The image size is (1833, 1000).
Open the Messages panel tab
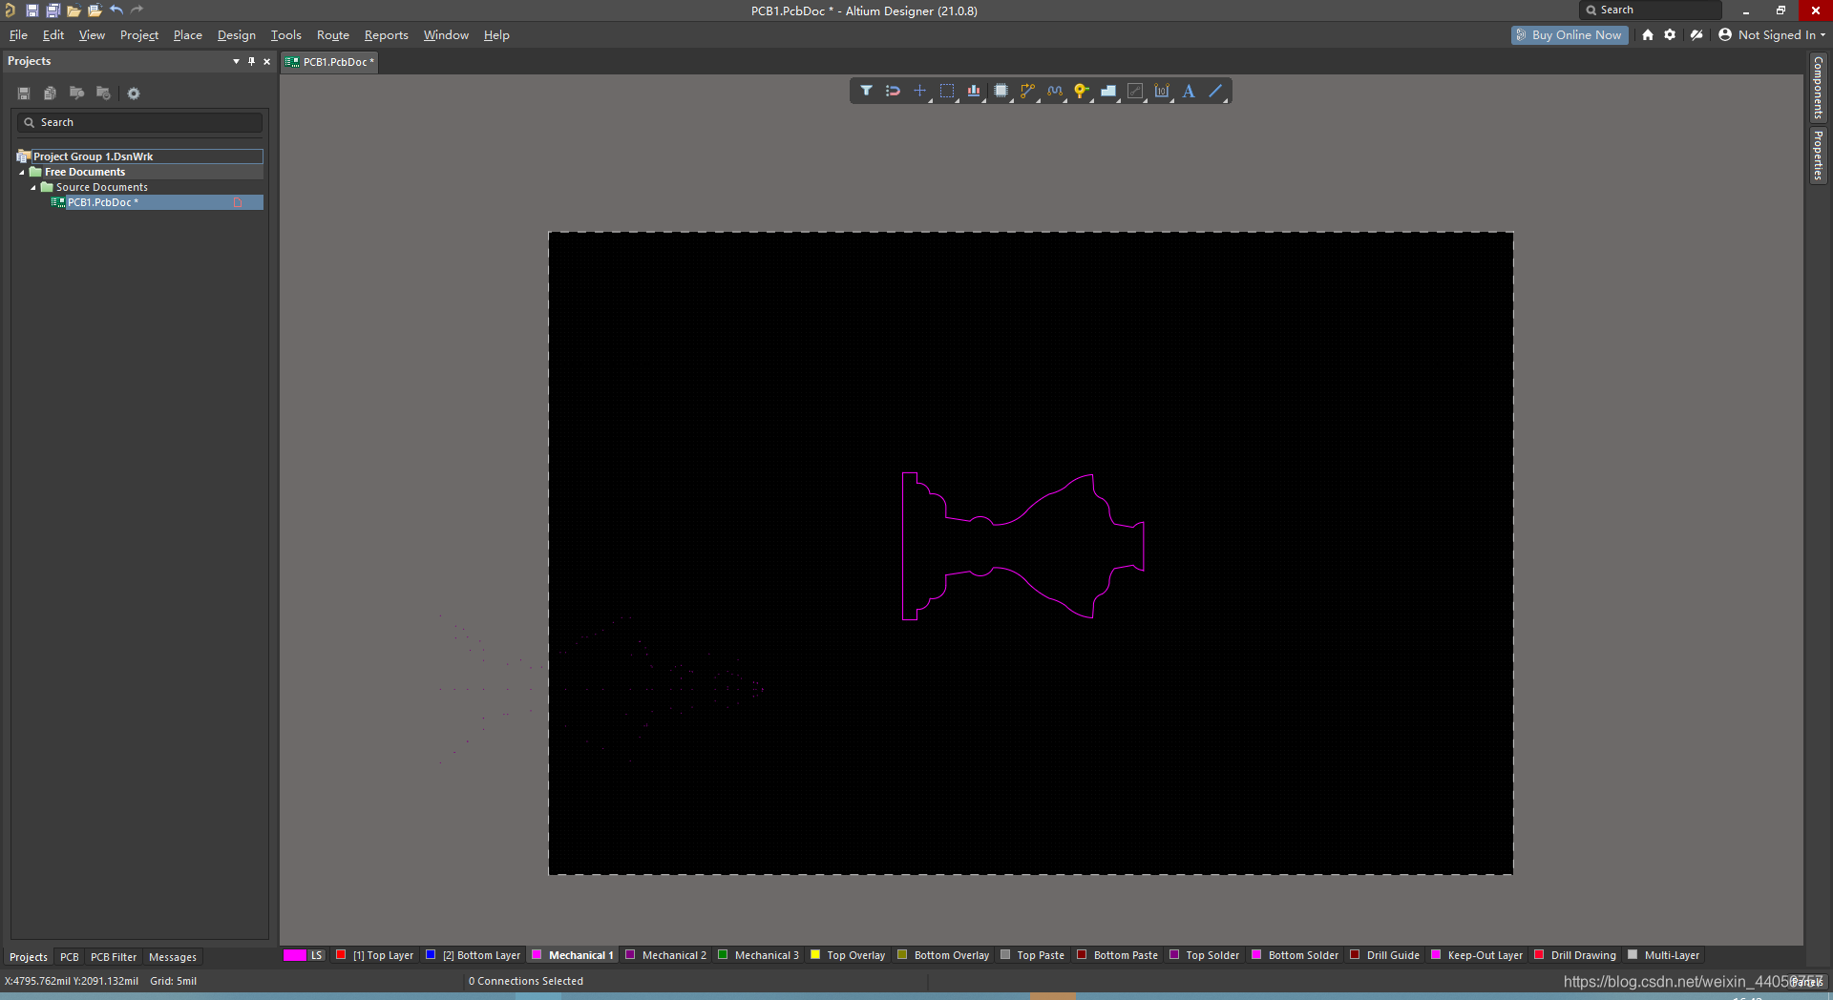(173, 957)
